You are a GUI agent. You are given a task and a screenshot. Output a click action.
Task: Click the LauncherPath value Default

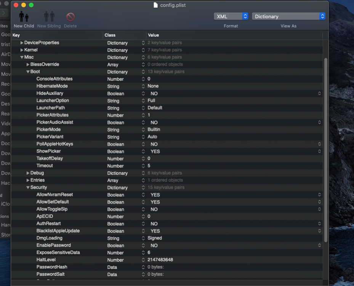pos(155,108)
